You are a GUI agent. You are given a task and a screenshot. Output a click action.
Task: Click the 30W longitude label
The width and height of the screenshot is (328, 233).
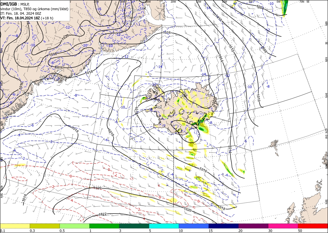coord(122,2)
